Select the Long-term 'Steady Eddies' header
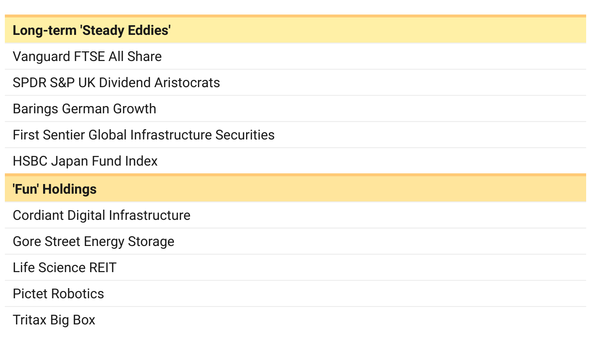The image size is (591, 337). [295, 30]
